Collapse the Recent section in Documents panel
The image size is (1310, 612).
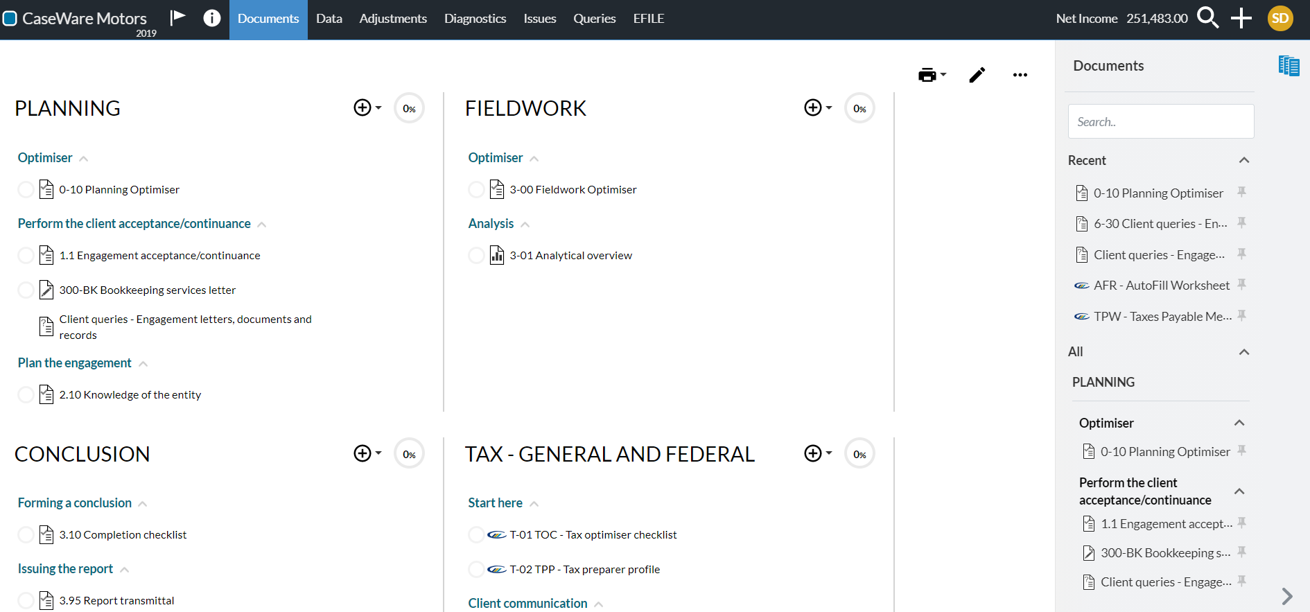1244,161
